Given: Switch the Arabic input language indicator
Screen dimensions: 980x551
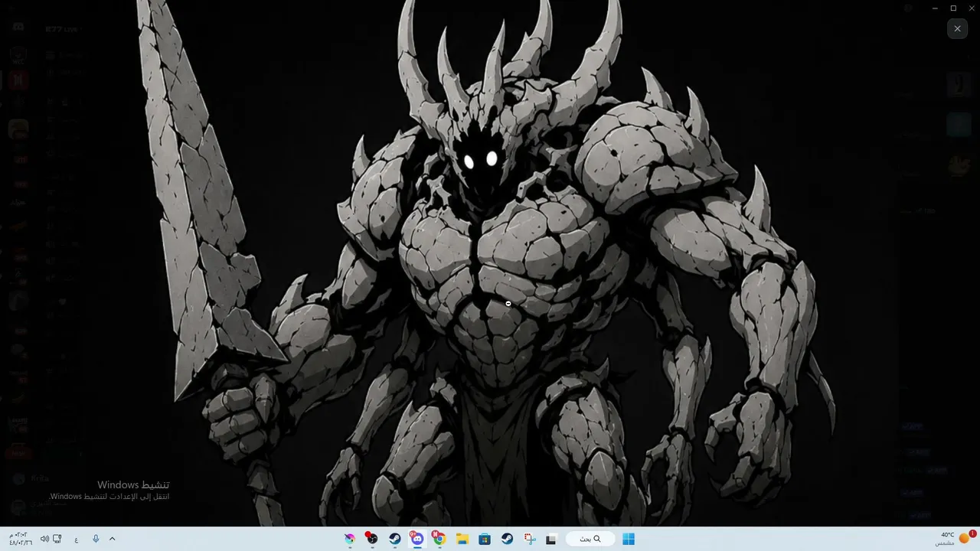Looking at the screenshot, I should click(77, 539).
